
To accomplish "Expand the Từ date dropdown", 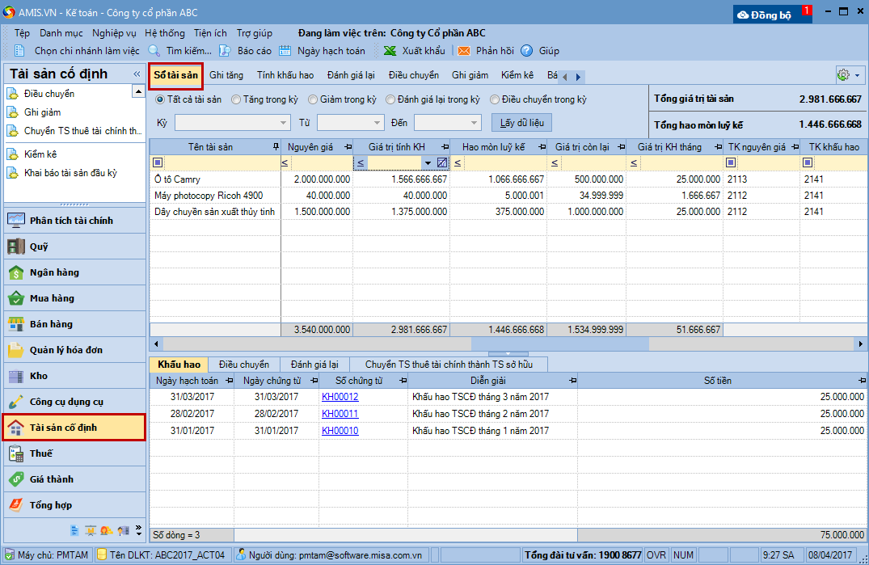I will pos(378,123).
